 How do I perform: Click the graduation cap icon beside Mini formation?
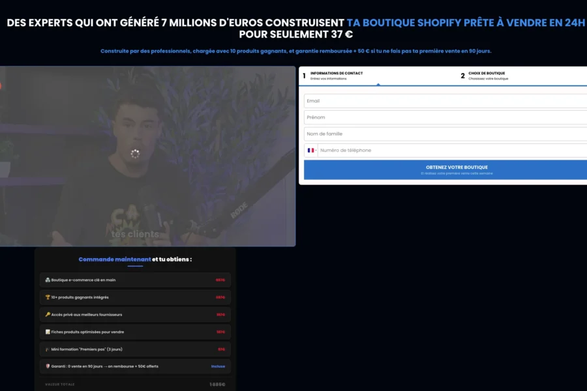pos(48,349)
